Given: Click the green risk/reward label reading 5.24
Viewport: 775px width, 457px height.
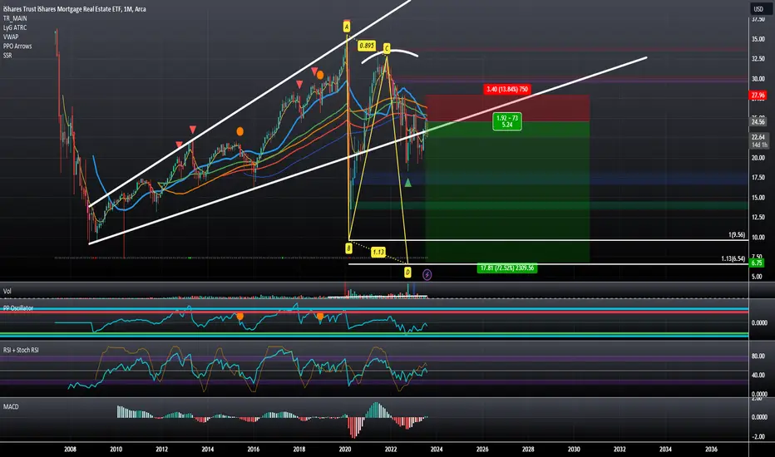Looking at the screenshot, I should [507, 121].
